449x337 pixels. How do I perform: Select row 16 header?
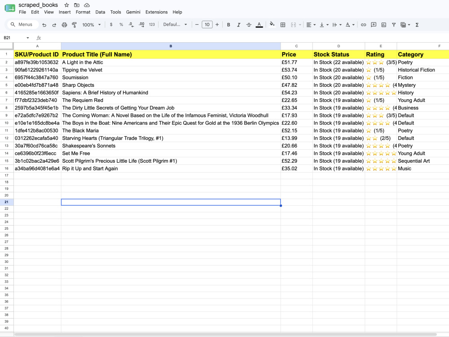(7, 168)
